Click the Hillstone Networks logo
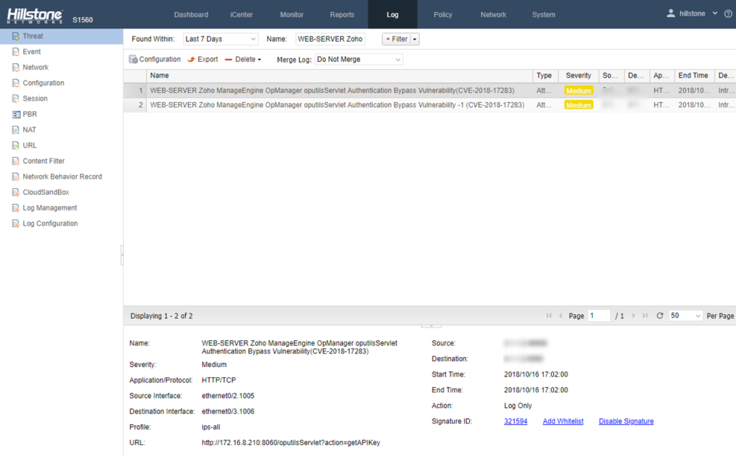This screenshot has height=457, width=736. click(35, 16)
